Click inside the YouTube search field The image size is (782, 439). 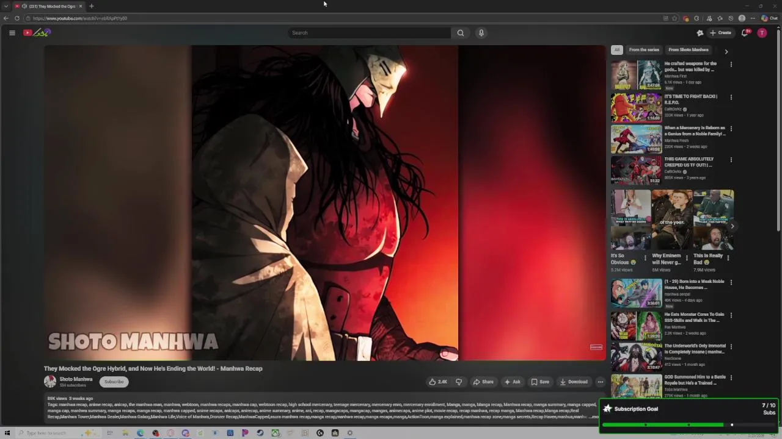tap(370, 33)
